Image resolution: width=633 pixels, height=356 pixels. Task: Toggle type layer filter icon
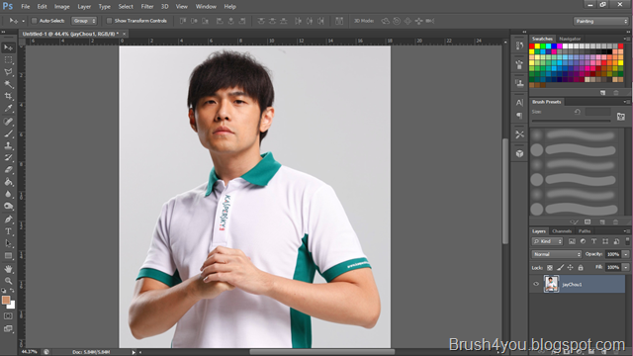click(x=593, y=241)
